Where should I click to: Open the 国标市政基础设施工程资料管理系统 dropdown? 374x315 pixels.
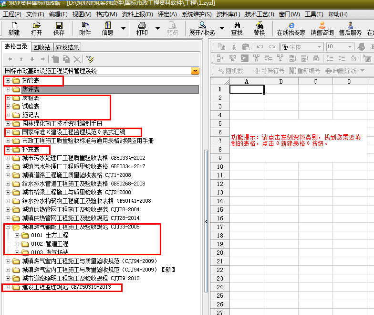tap(195, 71)
